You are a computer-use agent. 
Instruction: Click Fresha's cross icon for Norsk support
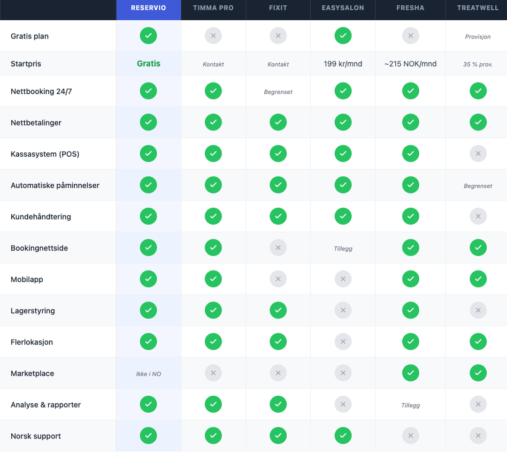pyautogui.click(x=411, y=435)
